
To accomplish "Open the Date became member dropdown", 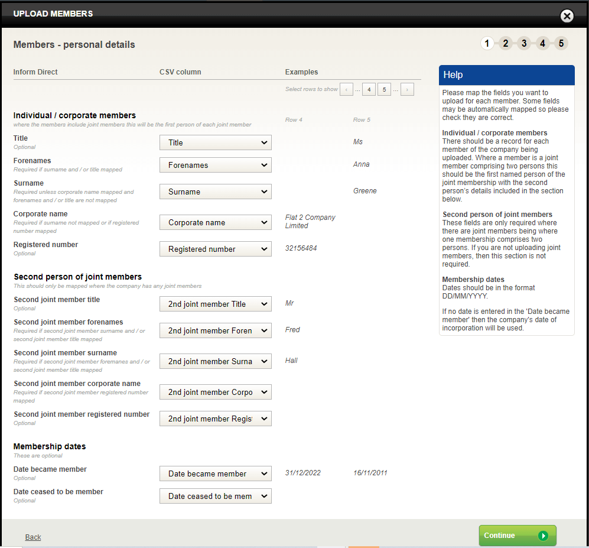I will (215, 474).
